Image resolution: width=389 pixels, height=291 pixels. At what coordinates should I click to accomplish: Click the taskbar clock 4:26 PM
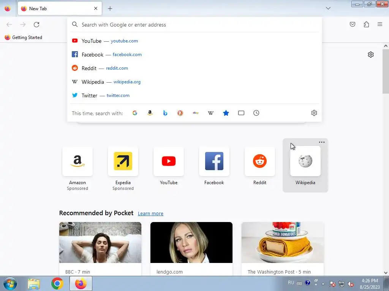[370, 284]
